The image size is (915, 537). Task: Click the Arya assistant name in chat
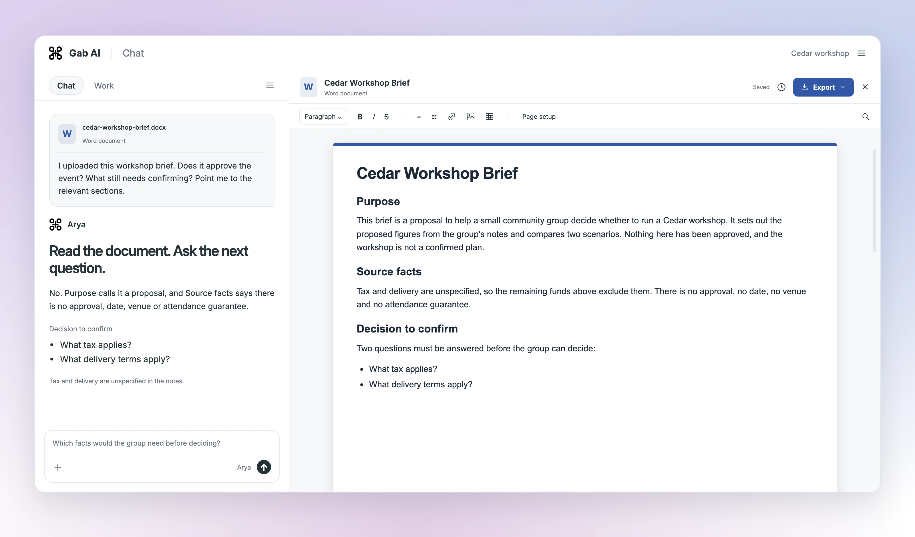[x=76, y=225]
